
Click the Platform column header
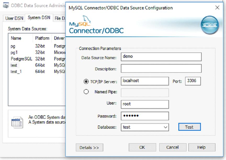point(42,38)
